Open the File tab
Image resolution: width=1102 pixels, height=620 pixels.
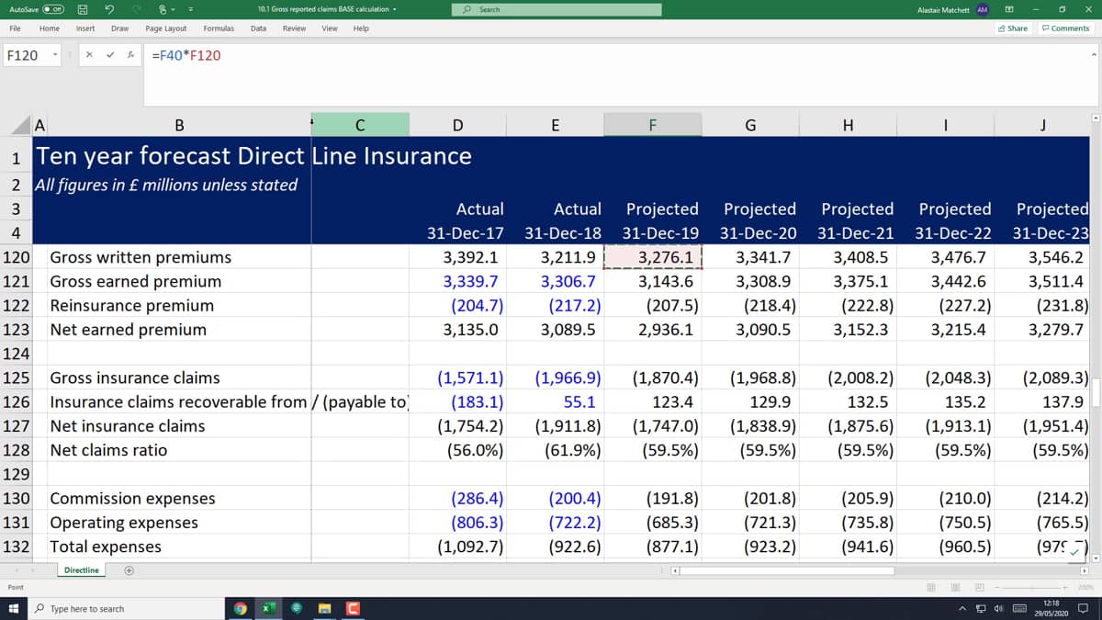point(15,28)
